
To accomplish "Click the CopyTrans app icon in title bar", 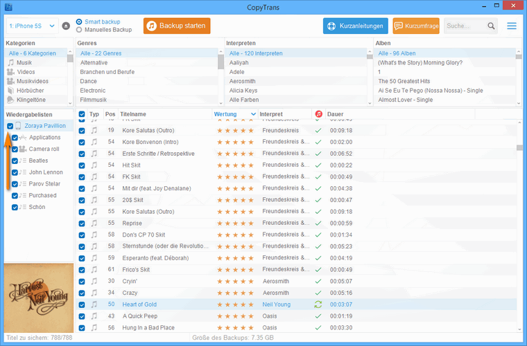I will (8, 7).
